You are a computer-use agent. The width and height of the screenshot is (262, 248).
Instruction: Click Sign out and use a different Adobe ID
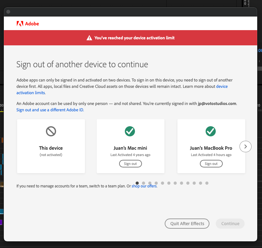(x=50, y=110)
